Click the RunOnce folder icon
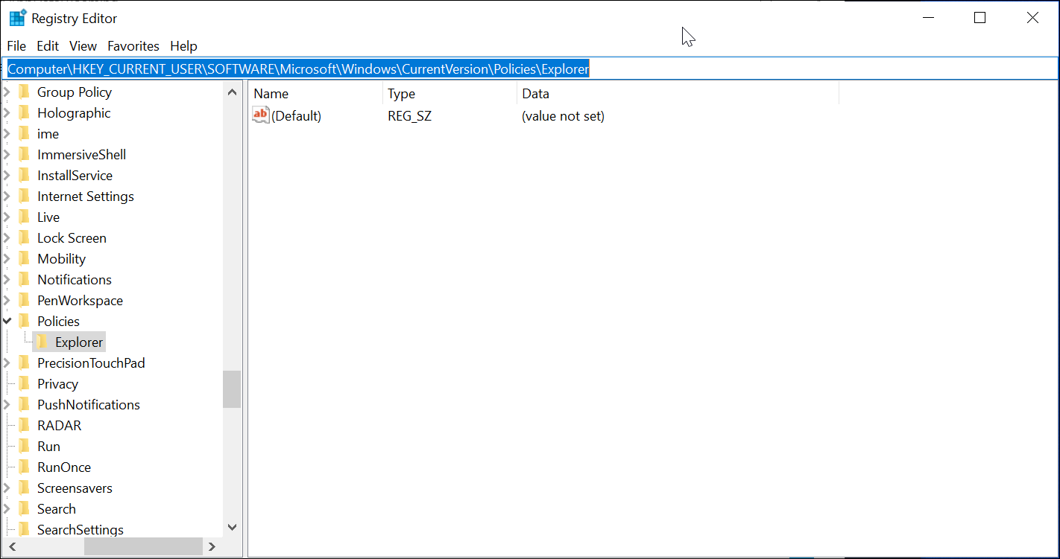The image size is (1060, 559). (25, 467)
